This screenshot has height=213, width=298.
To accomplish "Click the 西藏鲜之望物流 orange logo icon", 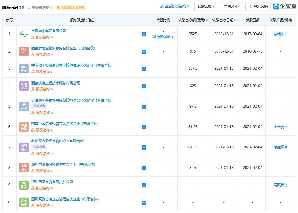I will pyautogui.click(x=24, y=51).
